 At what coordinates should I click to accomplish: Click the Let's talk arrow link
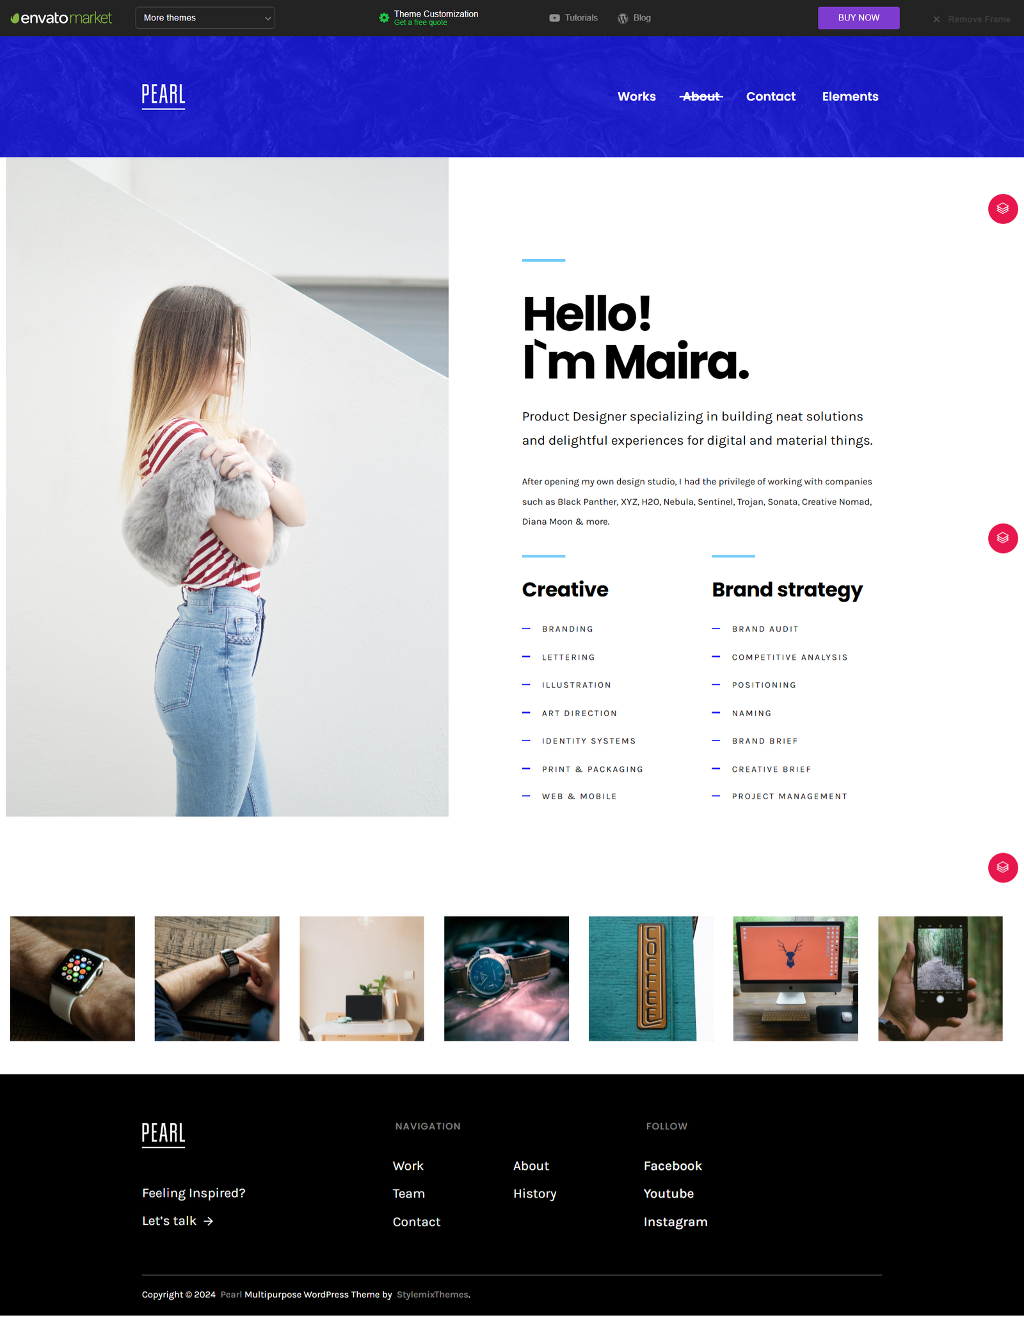coord(178,1221)
